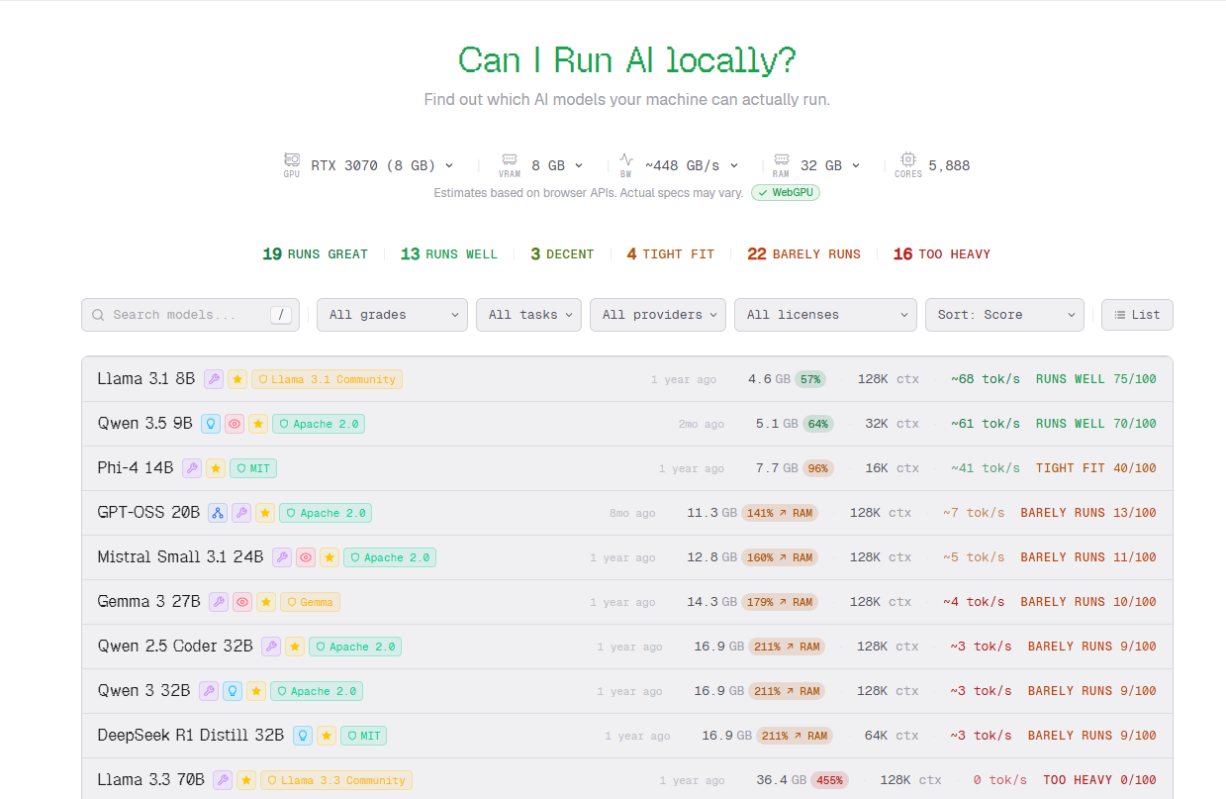Open the All grades dropdown
Image resolution: width=1226 pixels, height=799 pixels.
(392, 314)
